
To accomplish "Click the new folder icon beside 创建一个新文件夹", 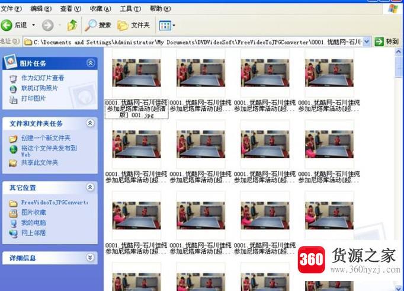I will (13, 139).
